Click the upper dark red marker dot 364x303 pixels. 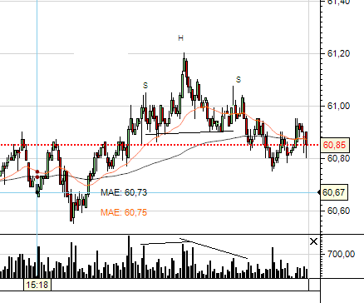37,171
